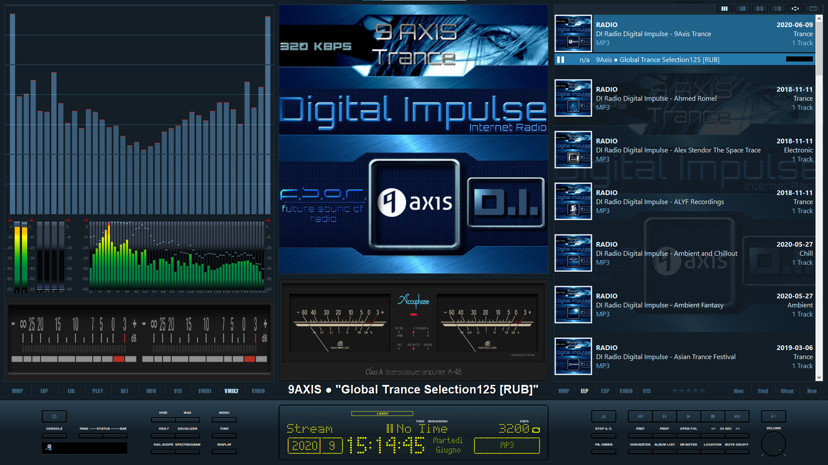Select the second panel layout icon at top right
The image size is (828, 465).
click(x=742, y=8)
